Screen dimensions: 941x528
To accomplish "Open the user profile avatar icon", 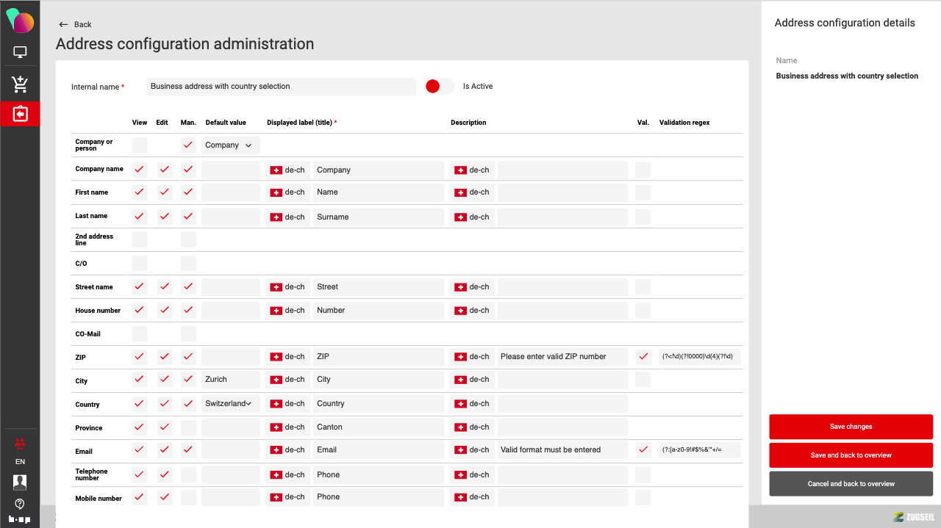I will pos(20,482).
